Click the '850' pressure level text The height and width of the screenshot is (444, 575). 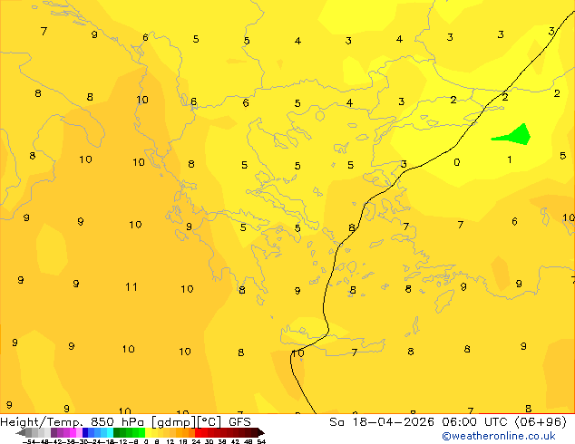click(102, 422)
